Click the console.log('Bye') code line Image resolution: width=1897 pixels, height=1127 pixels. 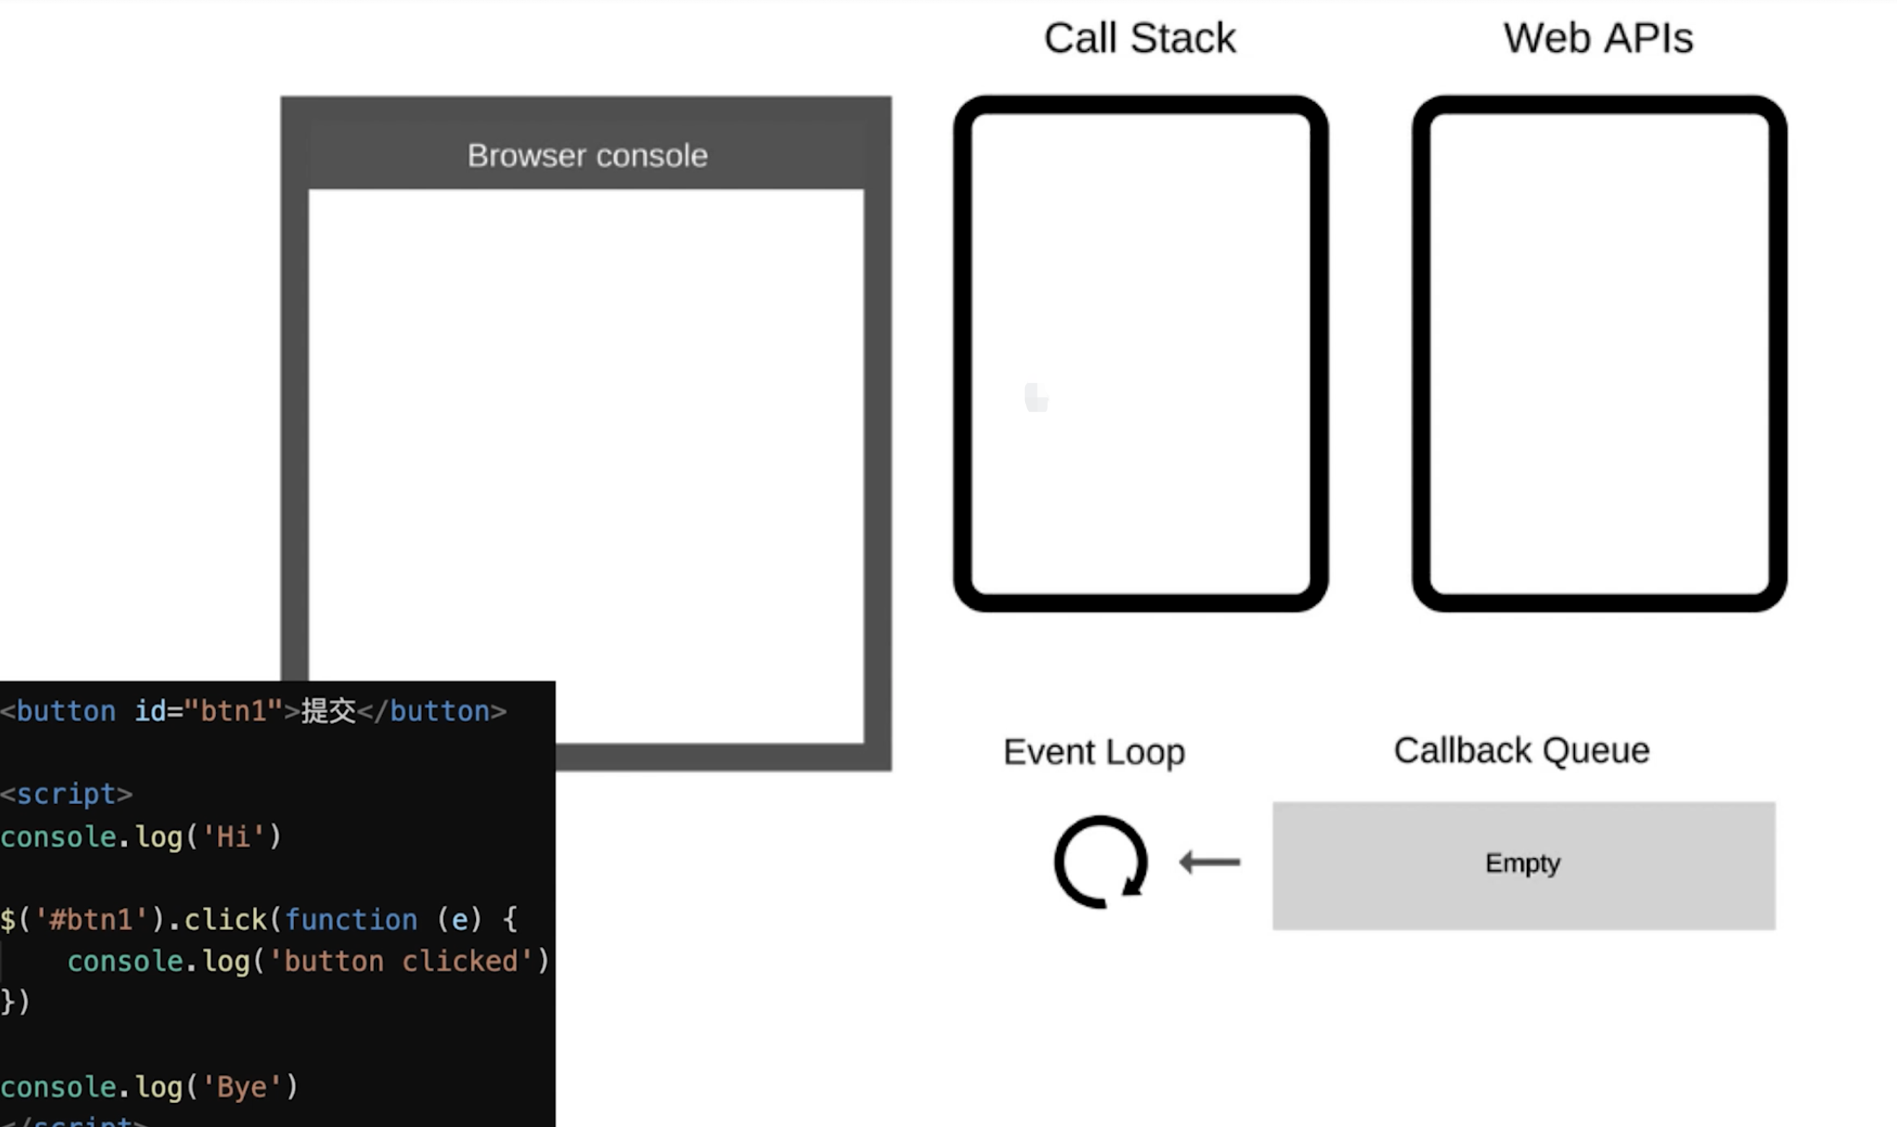pos(149,1087)
